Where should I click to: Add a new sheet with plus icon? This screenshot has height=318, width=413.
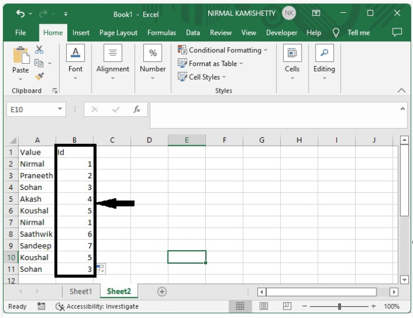point(162,291)
